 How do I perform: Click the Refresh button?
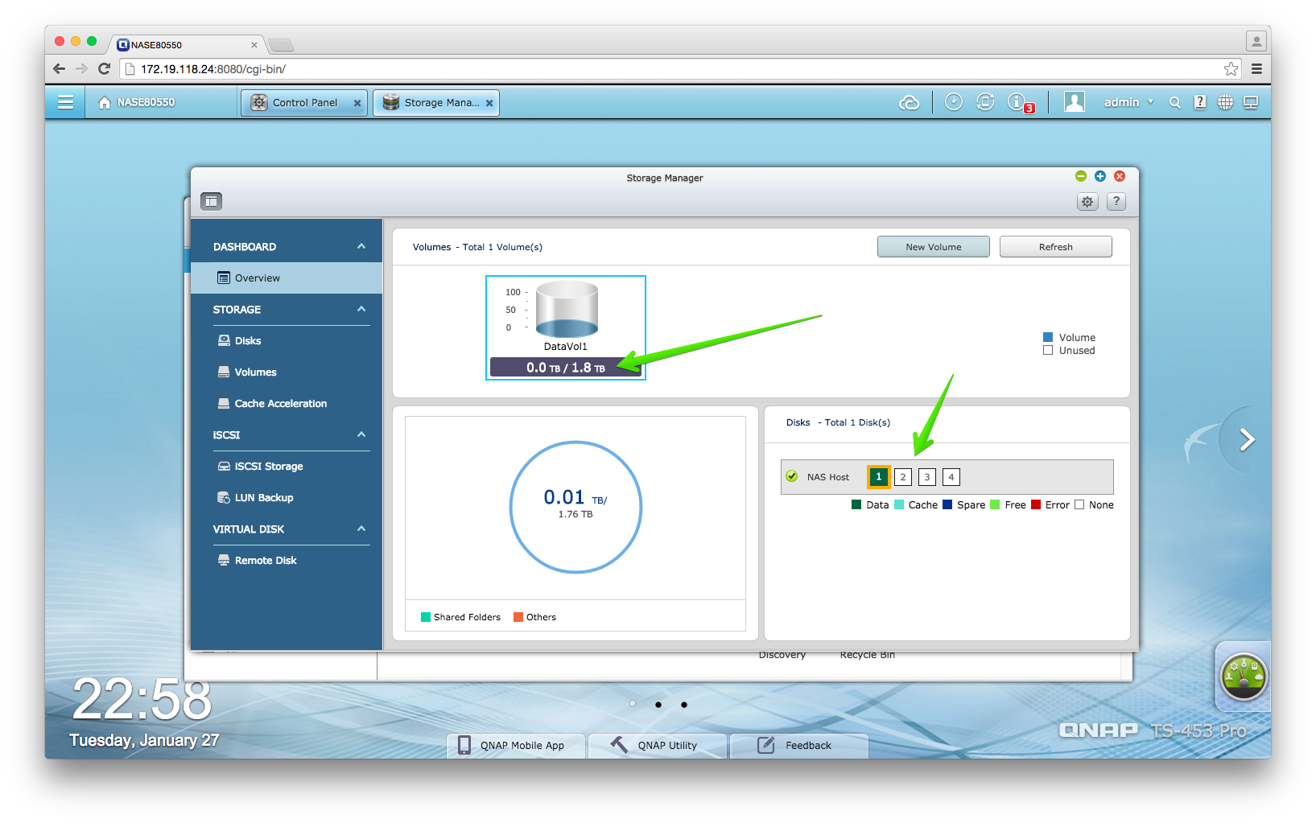(x=1056, y=247)
